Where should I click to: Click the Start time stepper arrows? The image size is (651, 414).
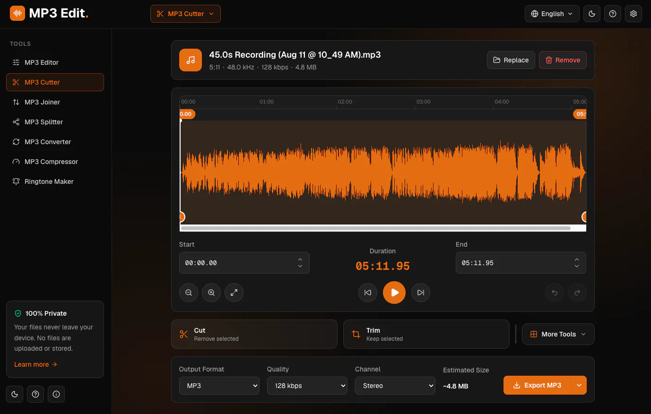pos(300,263)
